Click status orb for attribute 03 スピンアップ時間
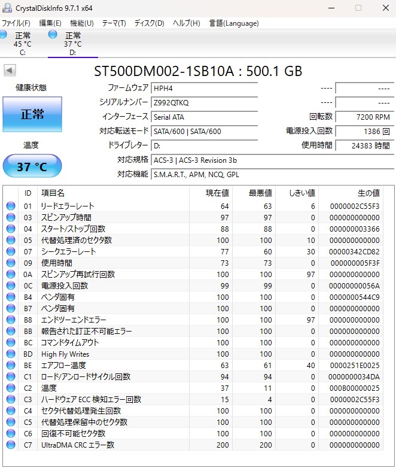The height and width of the screenshot is (468, 396). point(11,217)
